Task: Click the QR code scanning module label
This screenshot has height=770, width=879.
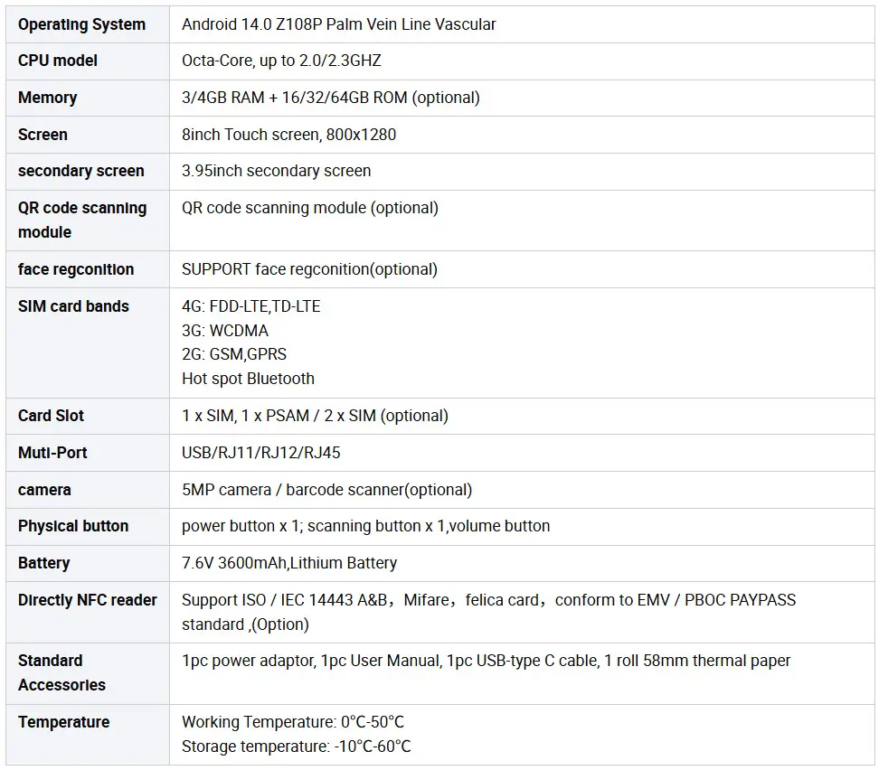Action: (x=82, y=220)
